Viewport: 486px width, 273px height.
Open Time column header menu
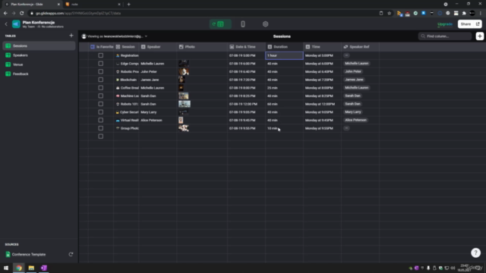pos(322,47)
